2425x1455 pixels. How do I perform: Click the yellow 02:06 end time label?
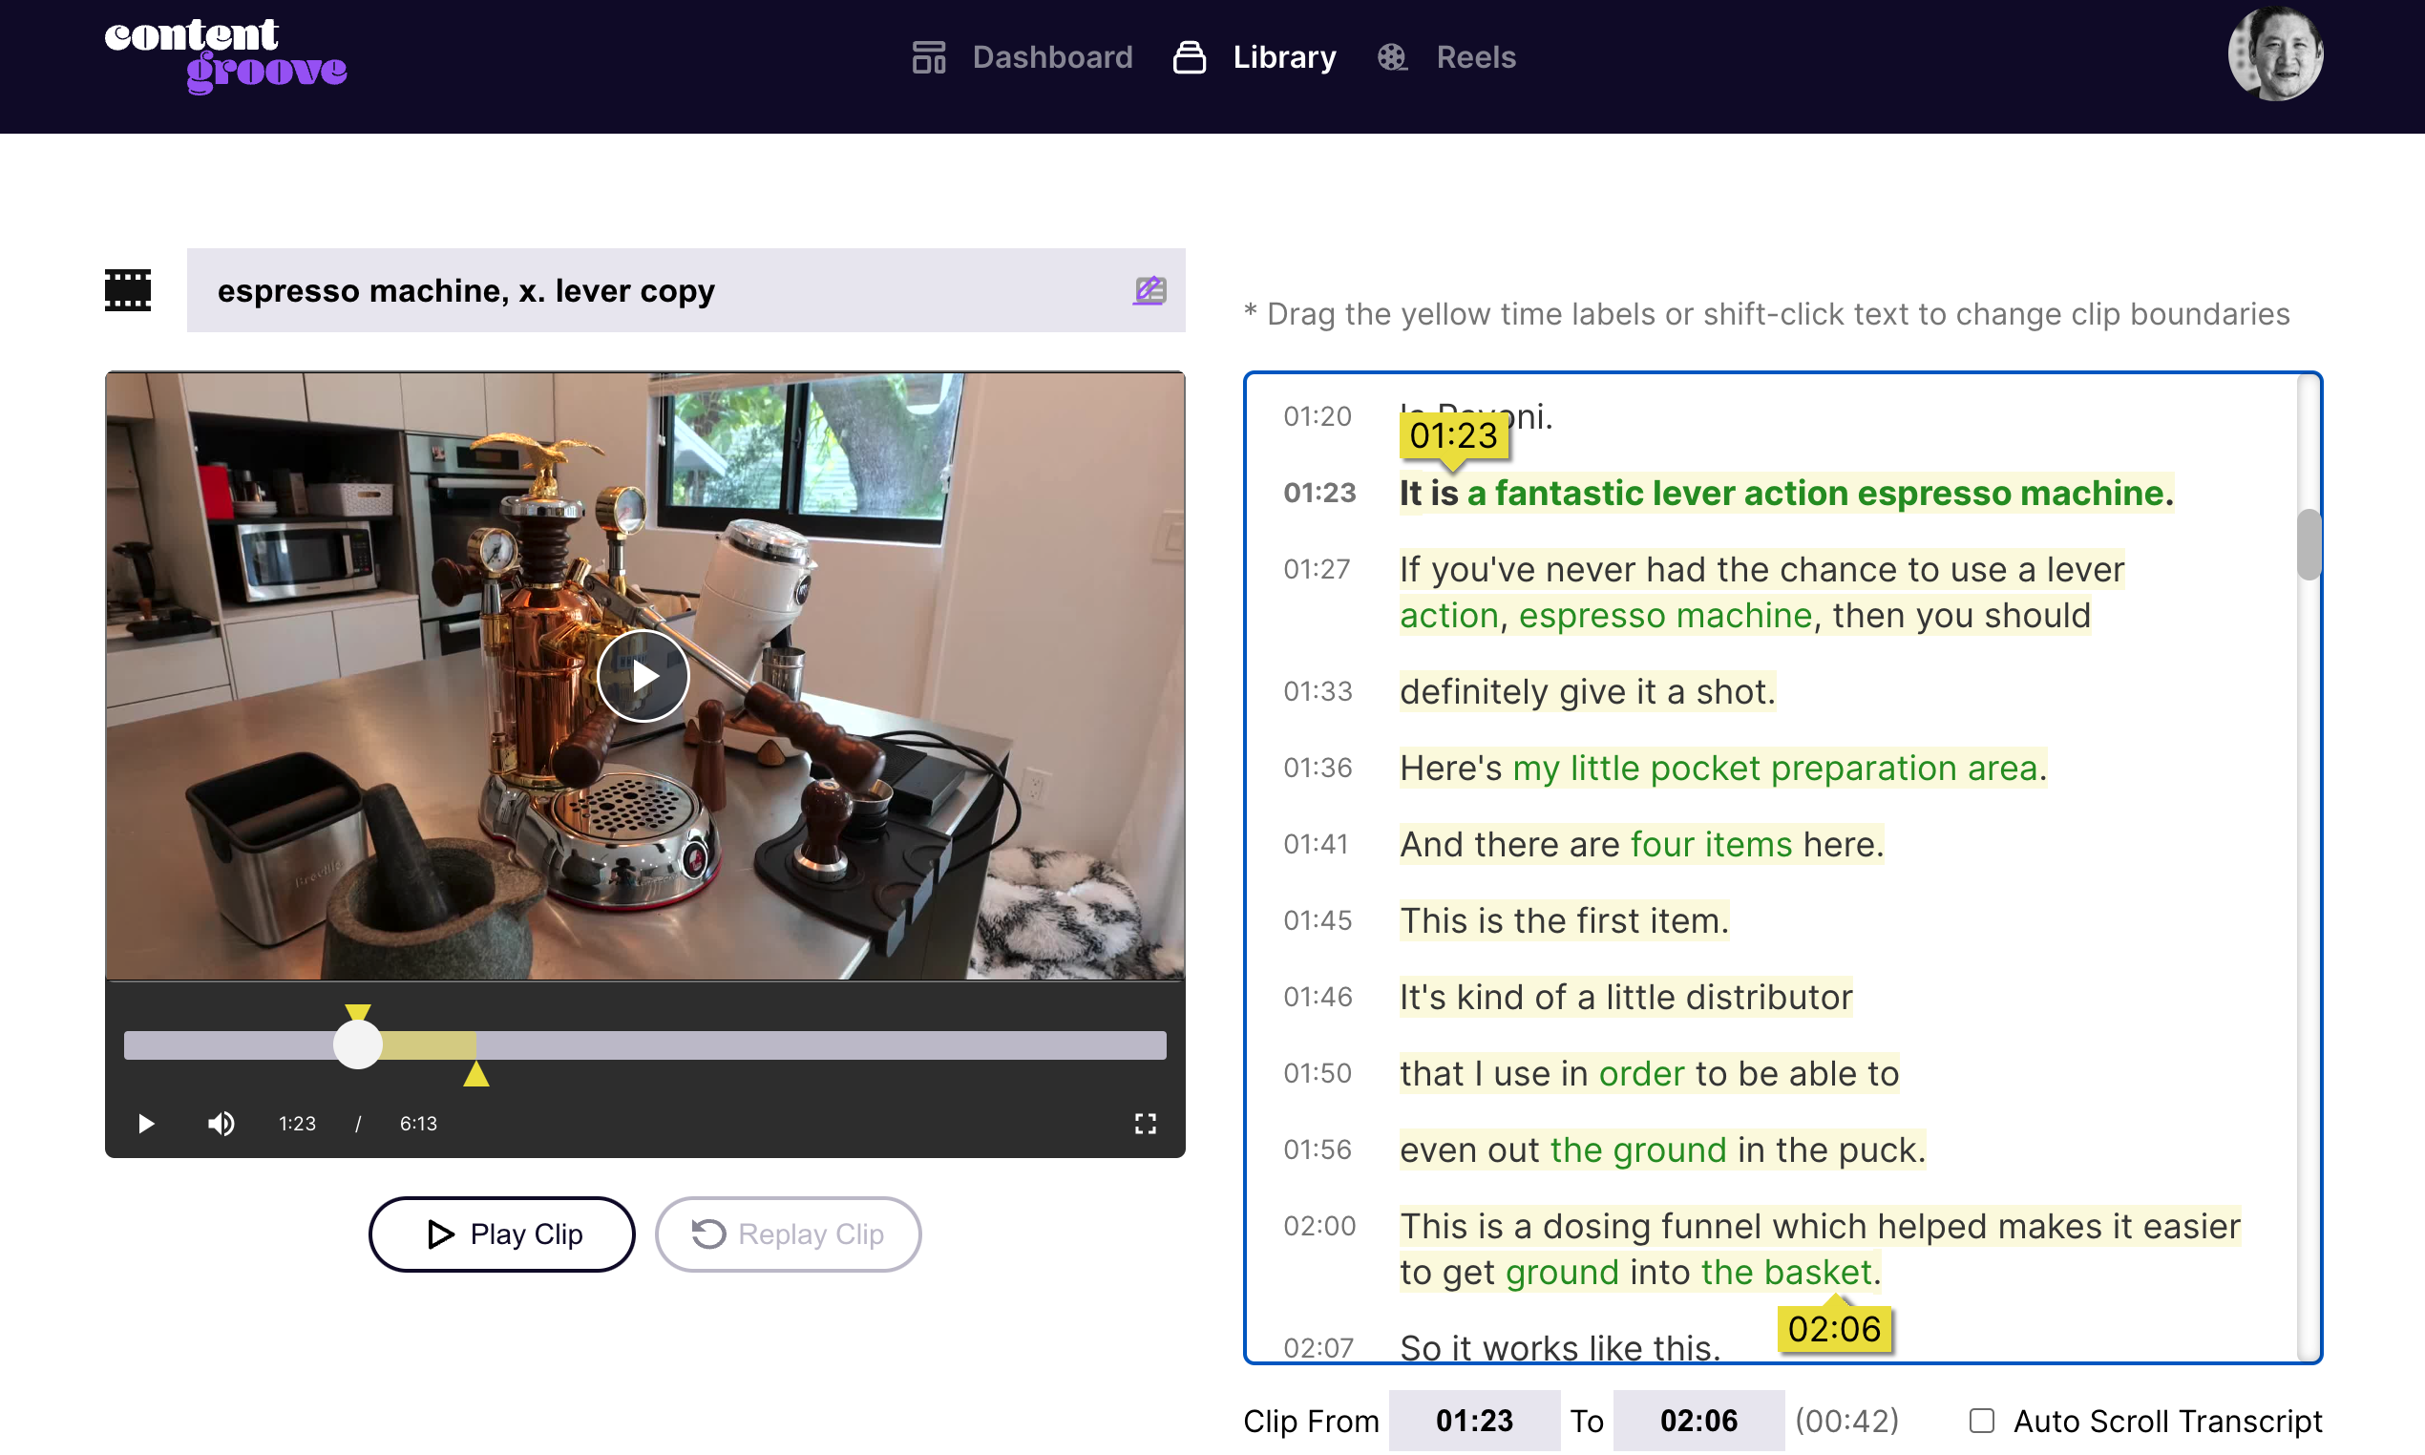click(1834, 1330)
